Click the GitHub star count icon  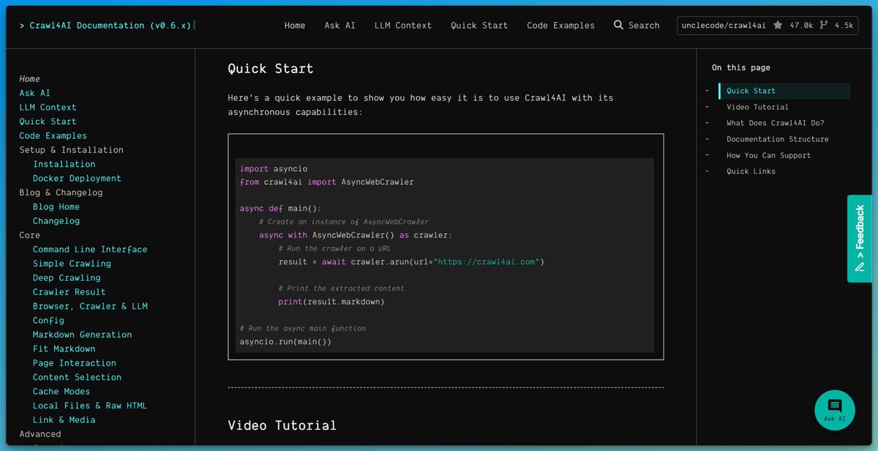coord(778,25)
